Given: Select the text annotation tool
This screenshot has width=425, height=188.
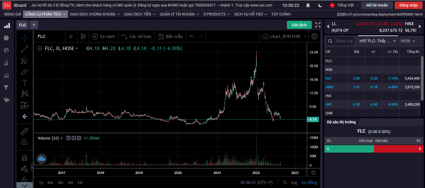Looking at the screenshot, I should tap(25, 83).
